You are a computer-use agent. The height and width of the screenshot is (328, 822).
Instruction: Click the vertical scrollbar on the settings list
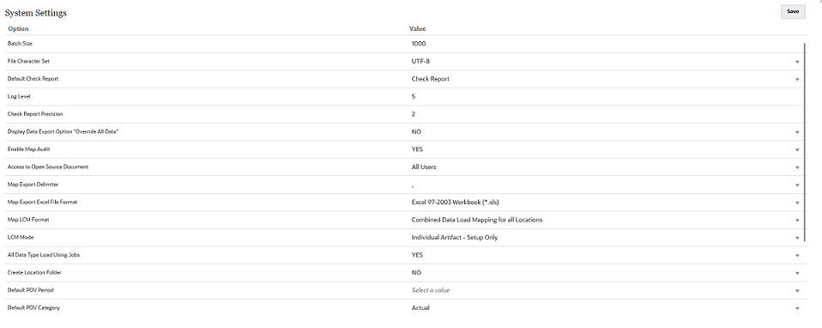tap(805, 142)
